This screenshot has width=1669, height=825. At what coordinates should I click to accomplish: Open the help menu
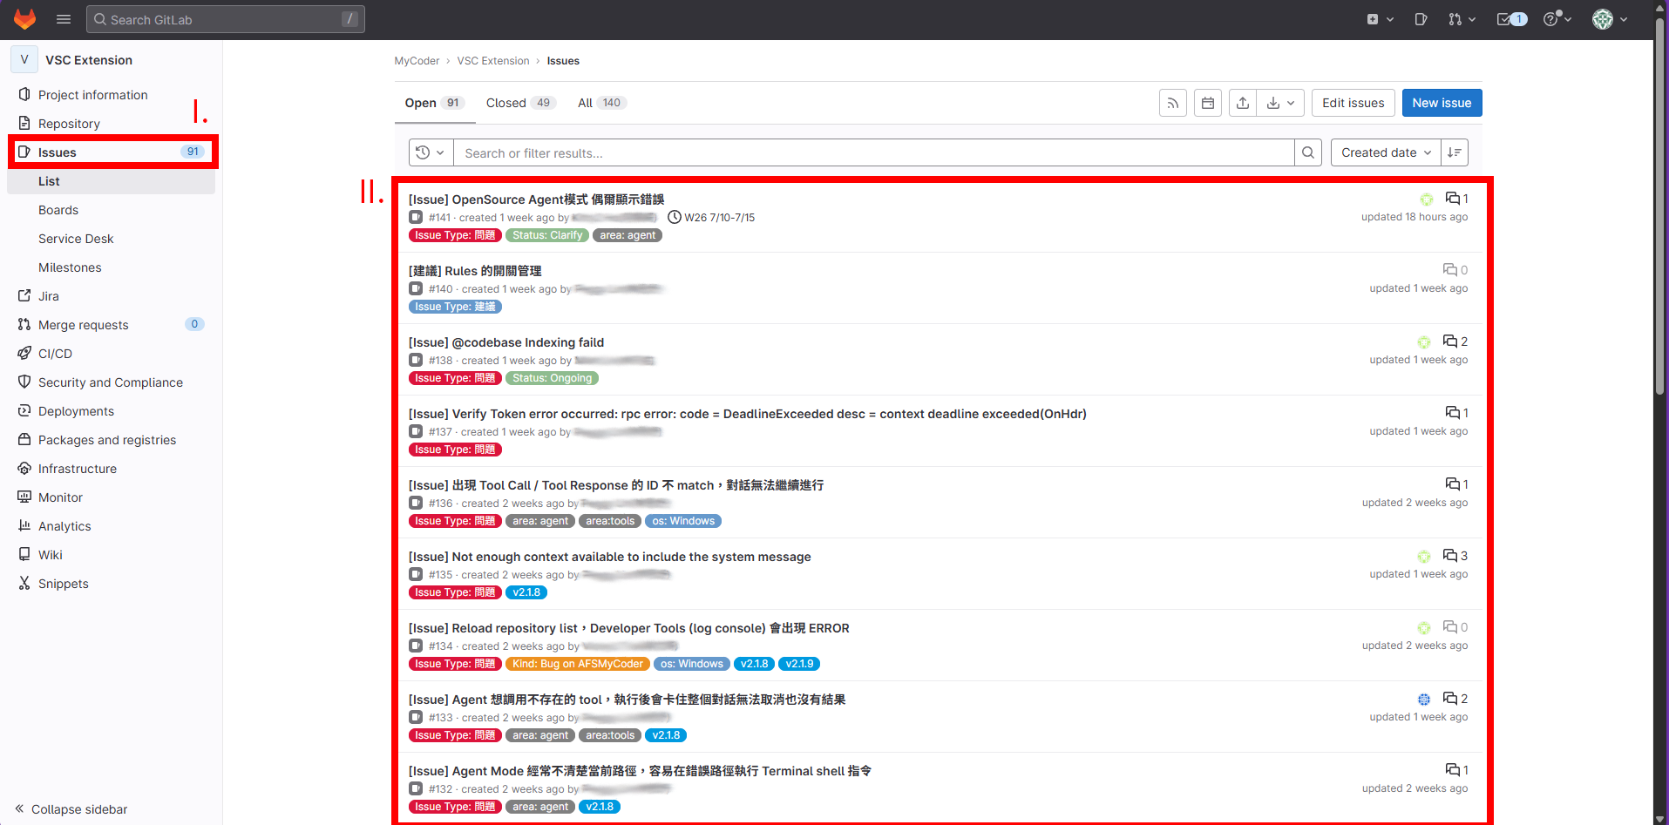tap(1557, 19)
